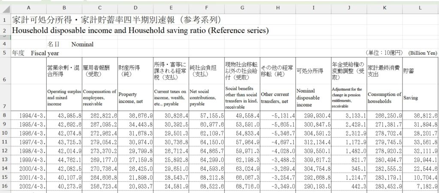The width and height of the screenshot is (439, 193).
Task: Click the '(Billion Yen)' unit label
Action: (x=422, y=53)
